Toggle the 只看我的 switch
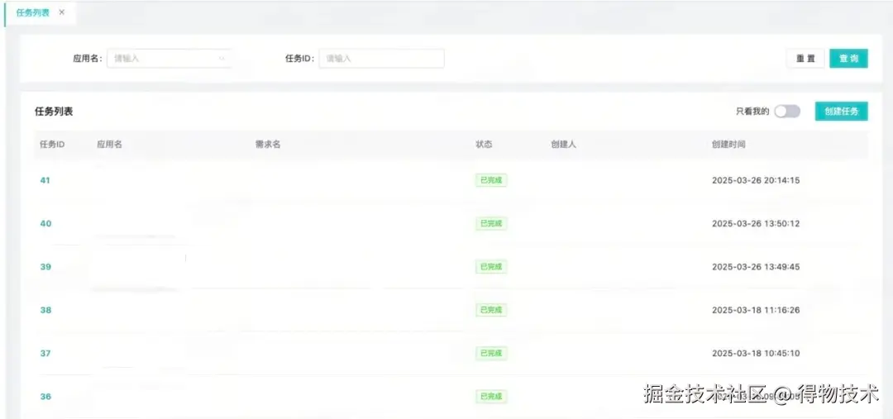 787,112
